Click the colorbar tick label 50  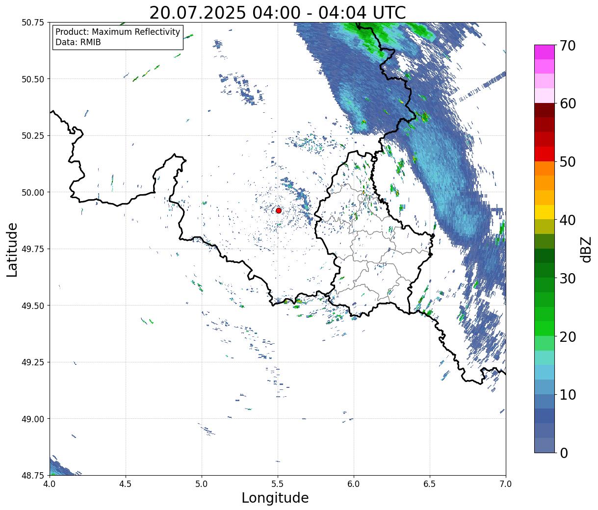(x=568, y=162)
